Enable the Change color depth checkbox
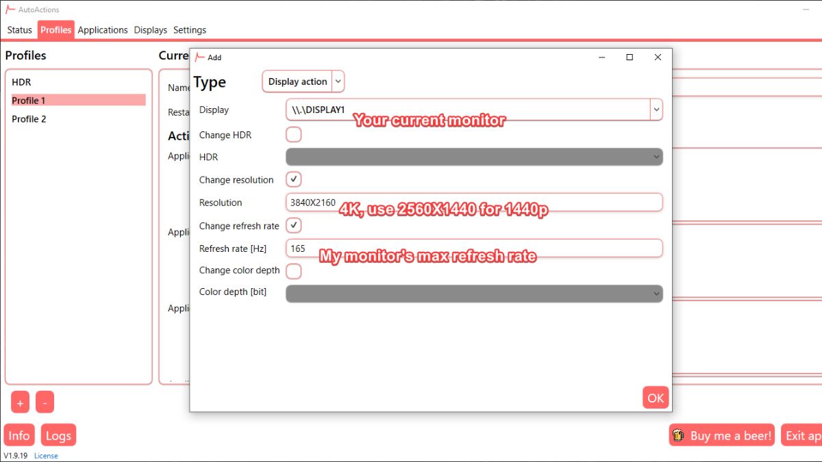Image resolution: width=822 pixels, height=462 pixels. tap(293, 271)
